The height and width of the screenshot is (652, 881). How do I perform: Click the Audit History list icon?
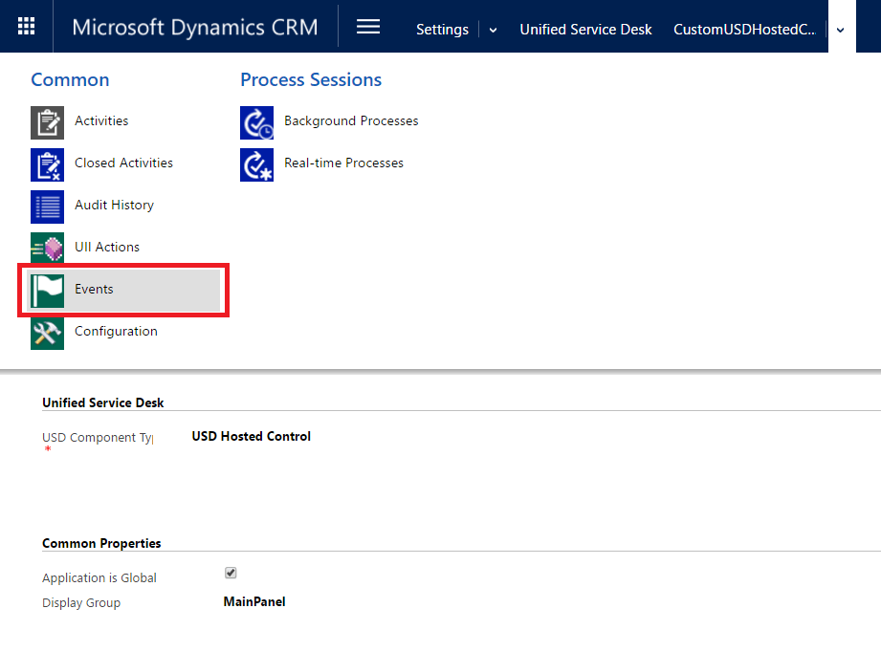(x=47, y=206)
